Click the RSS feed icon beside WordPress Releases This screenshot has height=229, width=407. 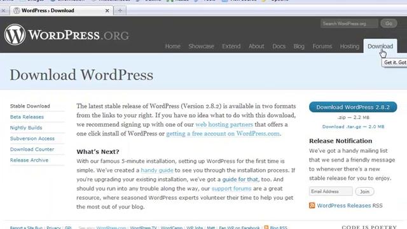point(312,205)
